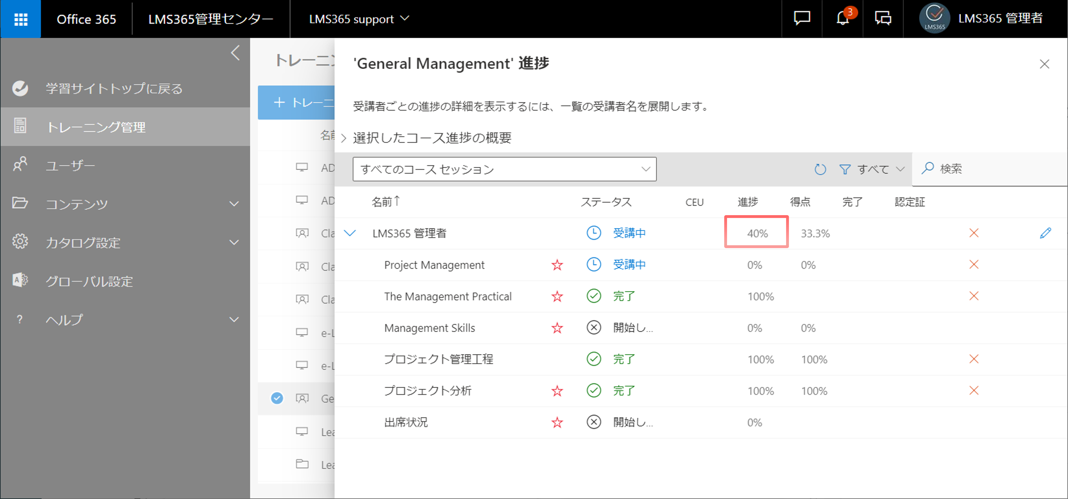Click the The Management Practical row name
This screenshot has height=499, width=1068.
click(448, 296)
